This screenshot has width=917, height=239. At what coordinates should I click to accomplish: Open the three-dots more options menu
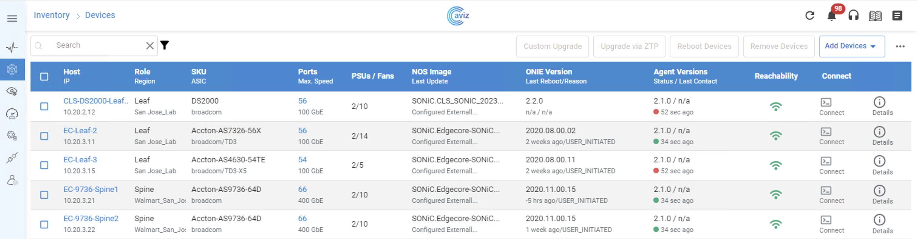pyautogui.click(x=900, y=47)
